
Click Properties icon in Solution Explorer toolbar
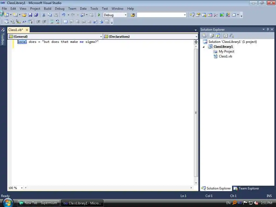[x=204, y=36]
